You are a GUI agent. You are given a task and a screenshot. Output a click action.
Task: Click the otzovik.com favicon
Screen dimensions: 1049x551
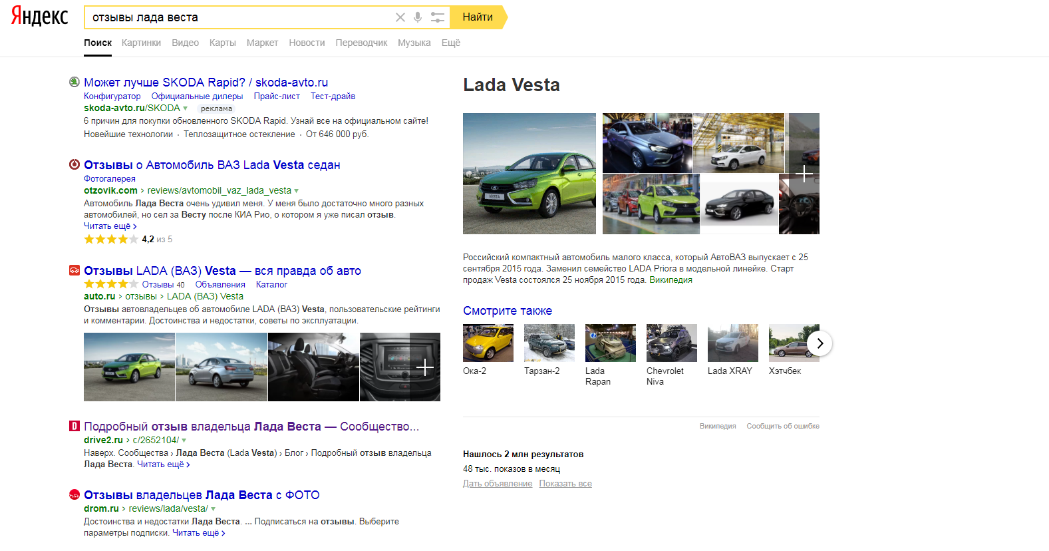75,164
